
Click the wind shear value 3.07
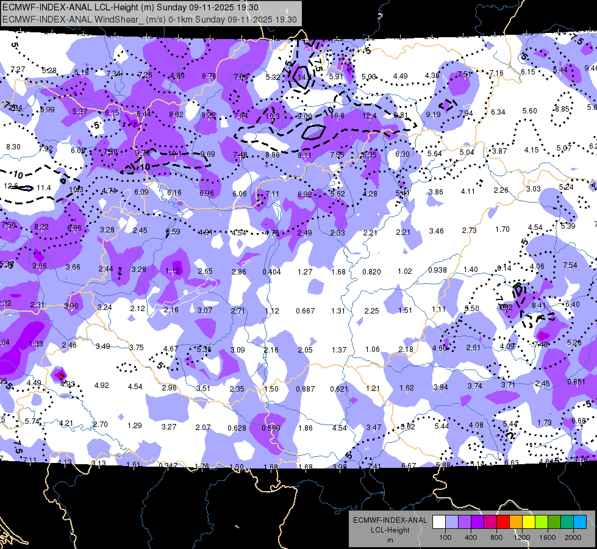point(205,310)
